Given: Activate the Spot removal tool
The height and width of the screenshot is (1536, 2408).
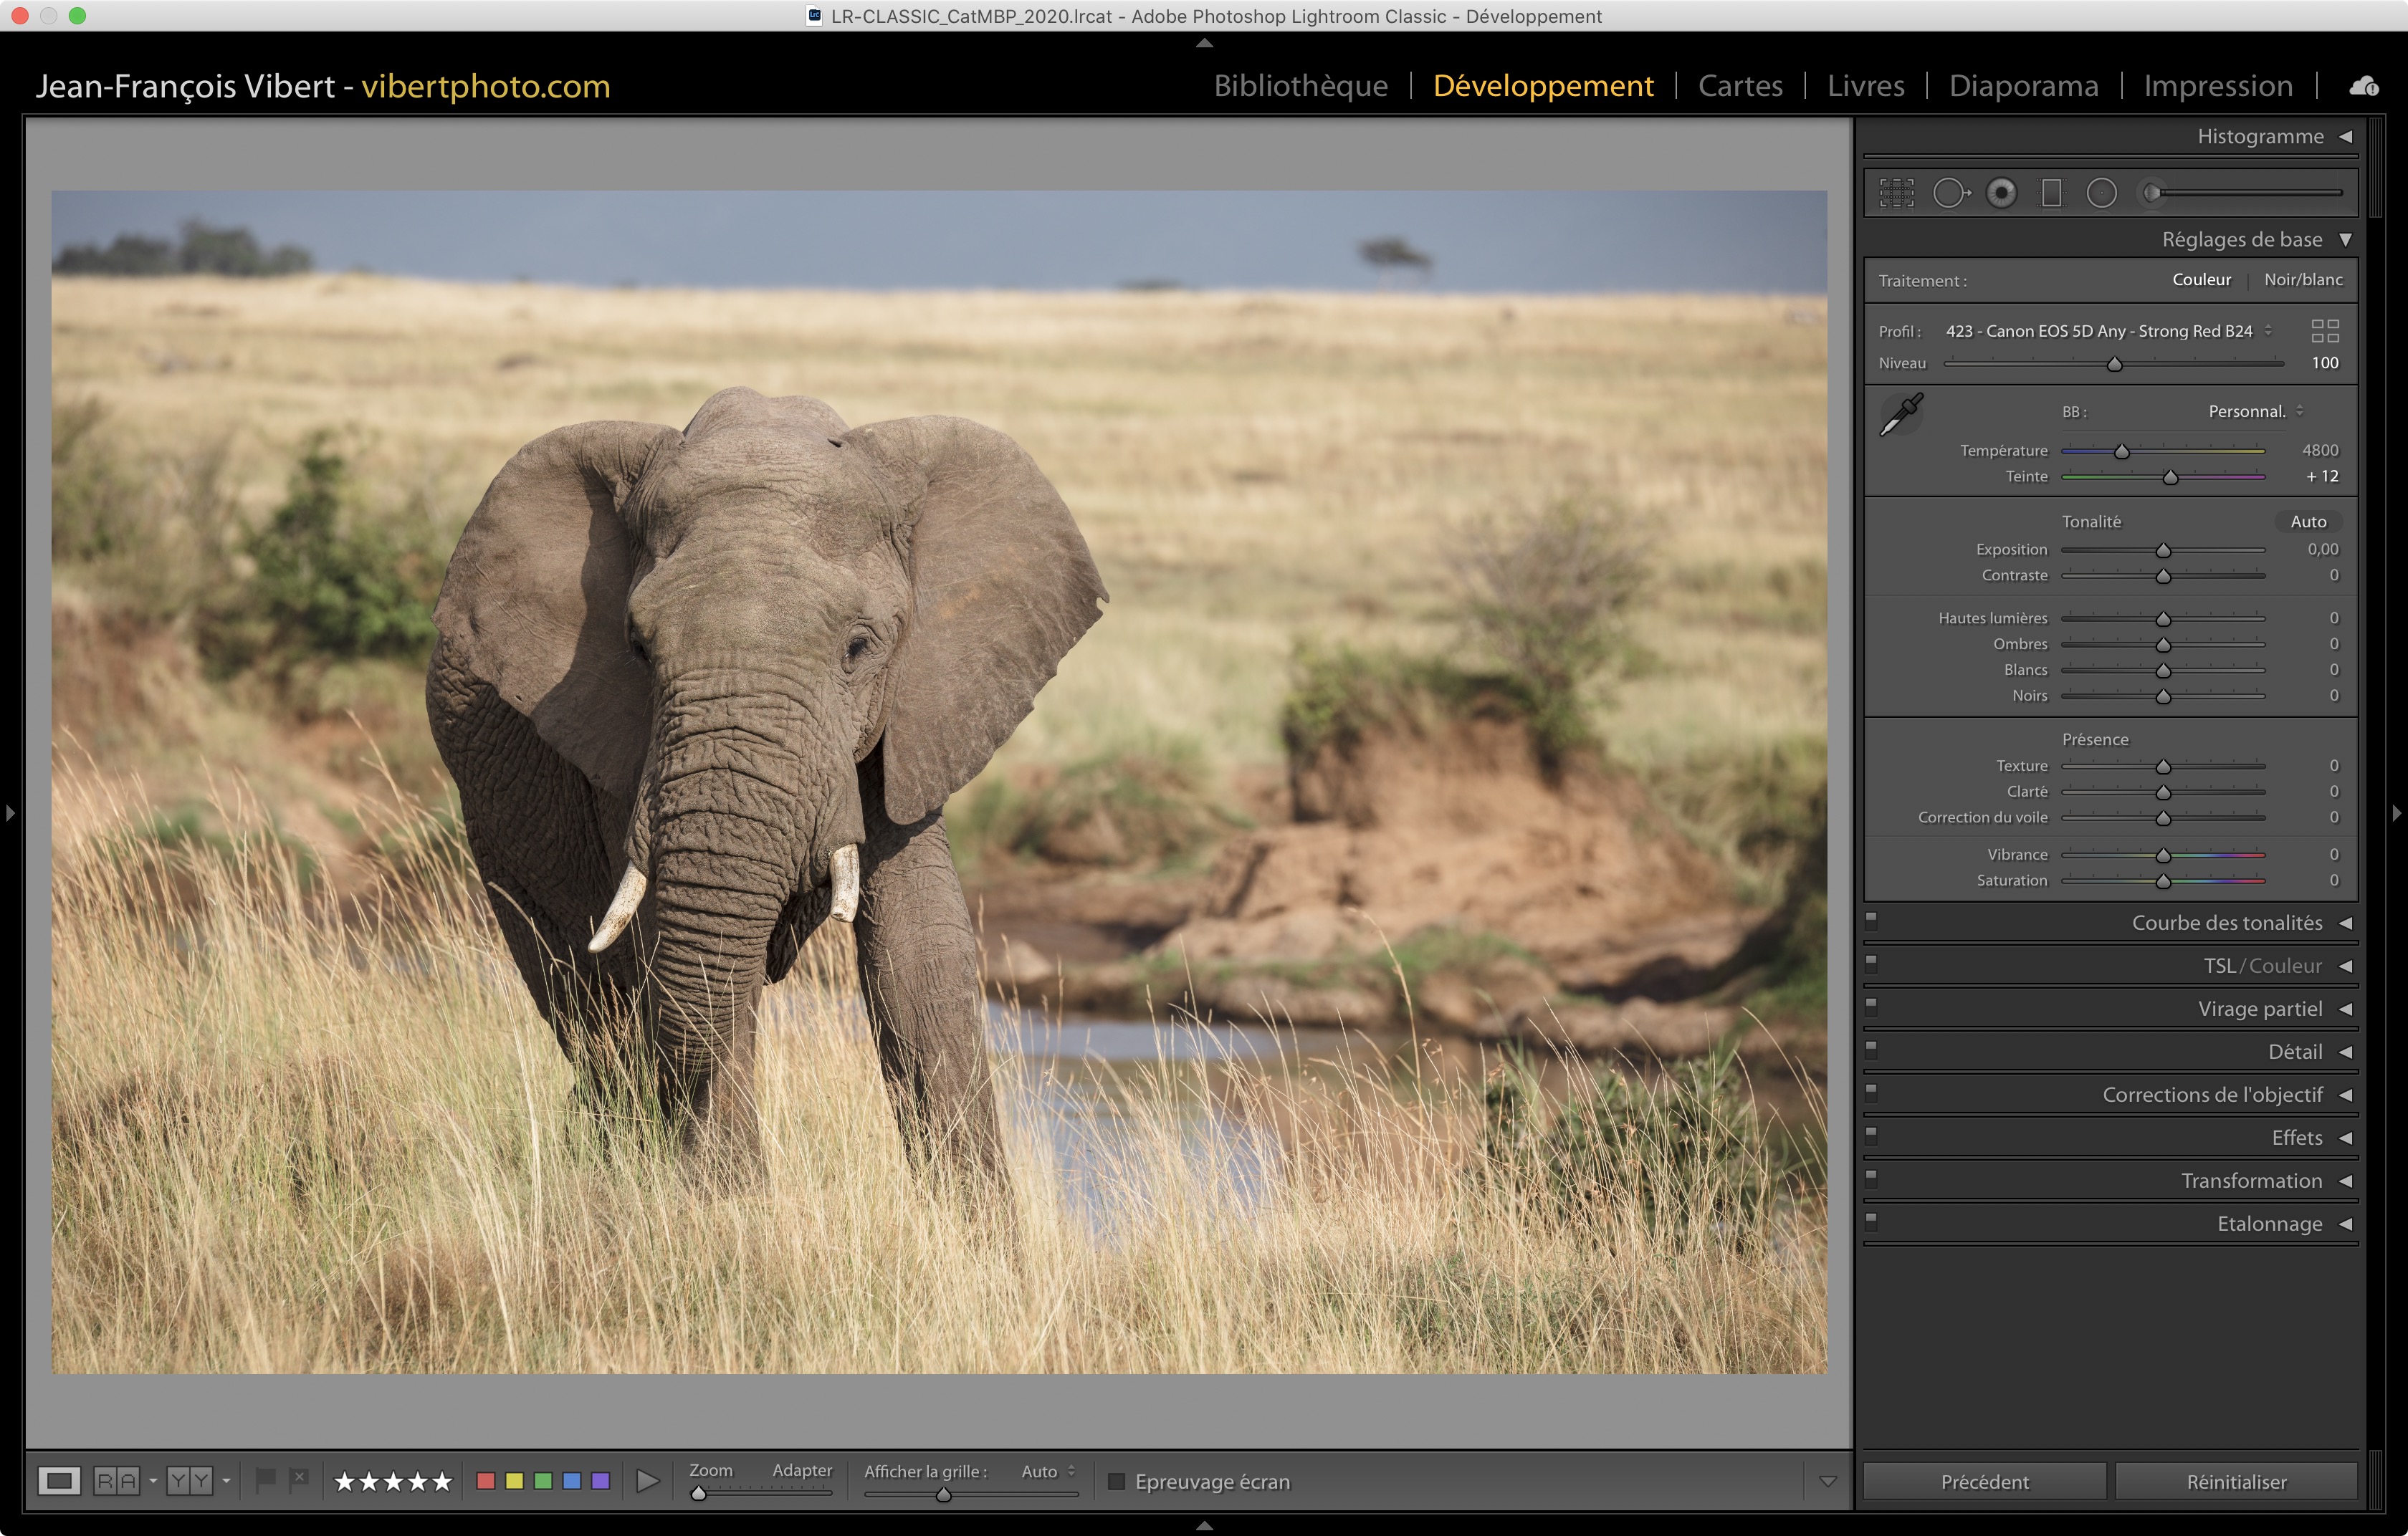Looking at the screenshot, I should coord(1950,193).
